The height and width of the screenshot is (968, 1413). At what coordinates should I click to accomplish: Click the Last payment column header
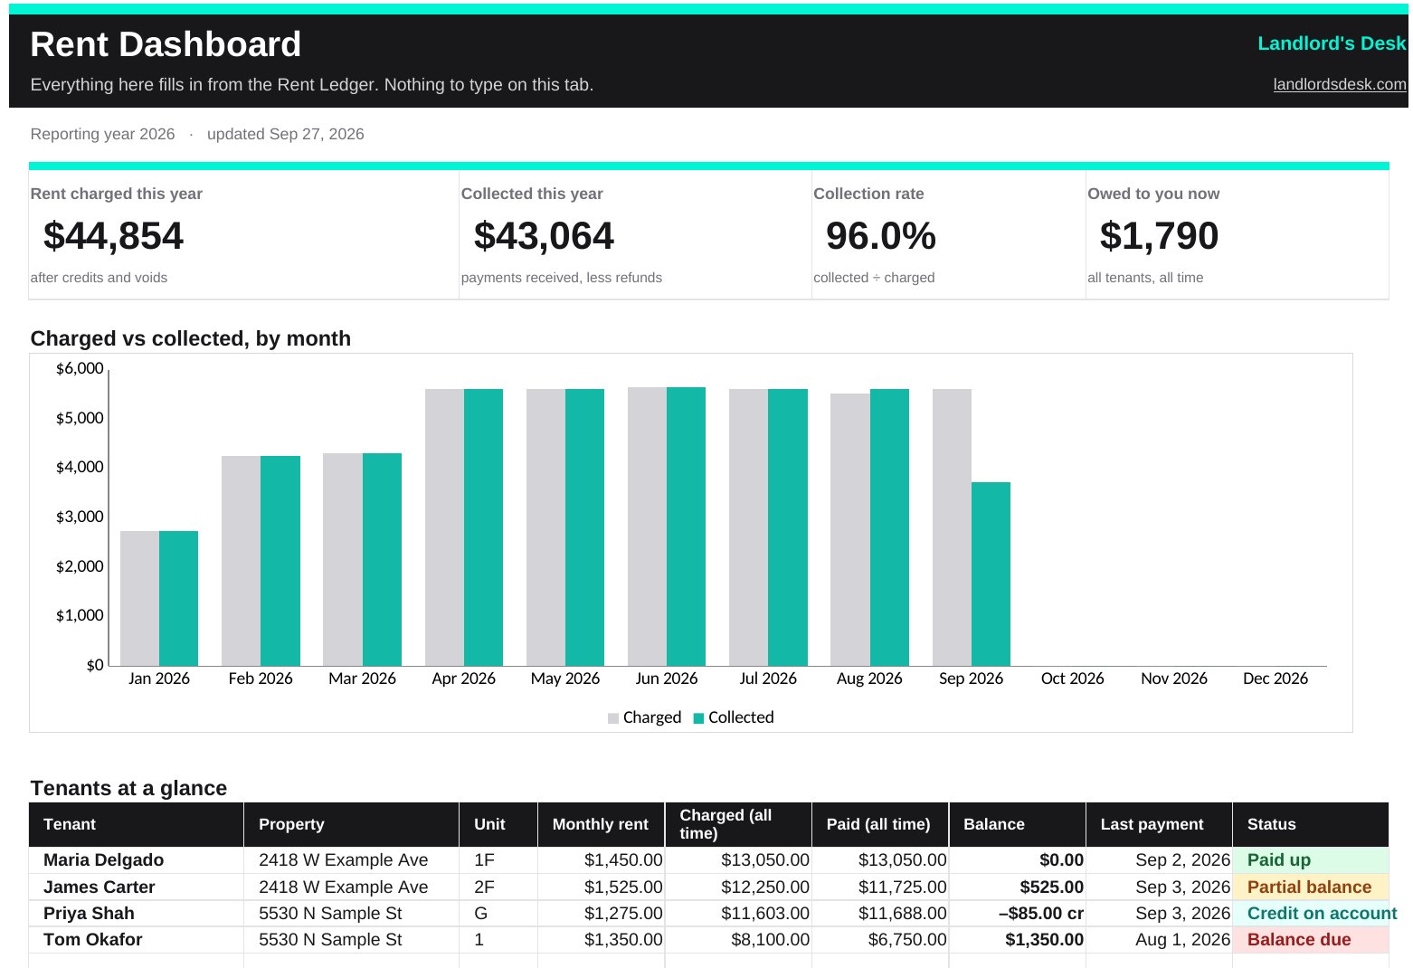click(x=1159, y=824)
